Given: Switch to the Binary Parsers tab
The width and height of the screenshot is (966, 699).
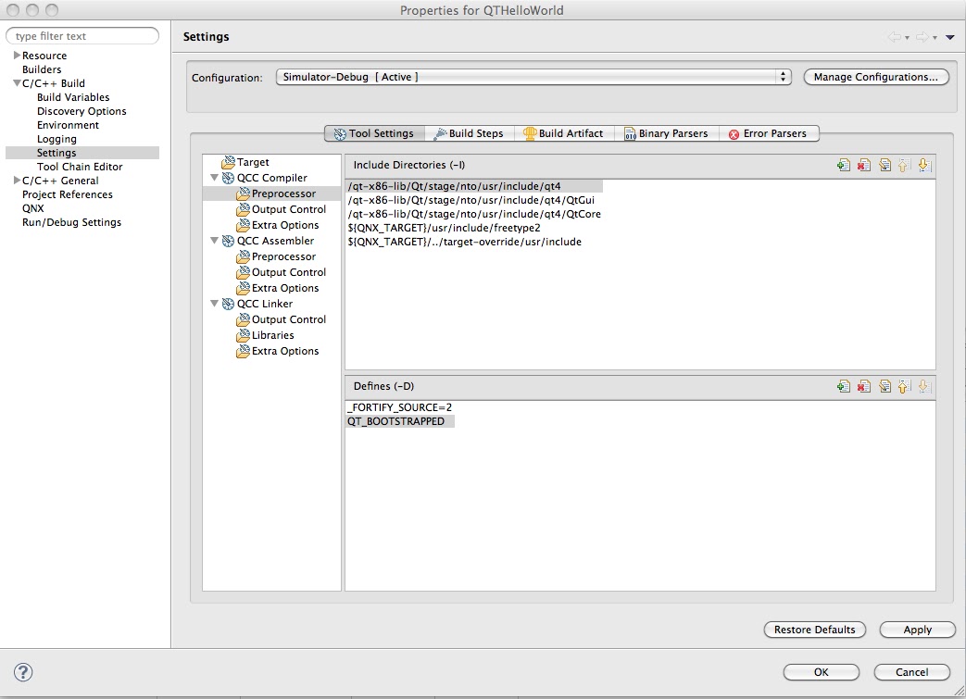Looking at the screenshot, I should pos(667,133).
